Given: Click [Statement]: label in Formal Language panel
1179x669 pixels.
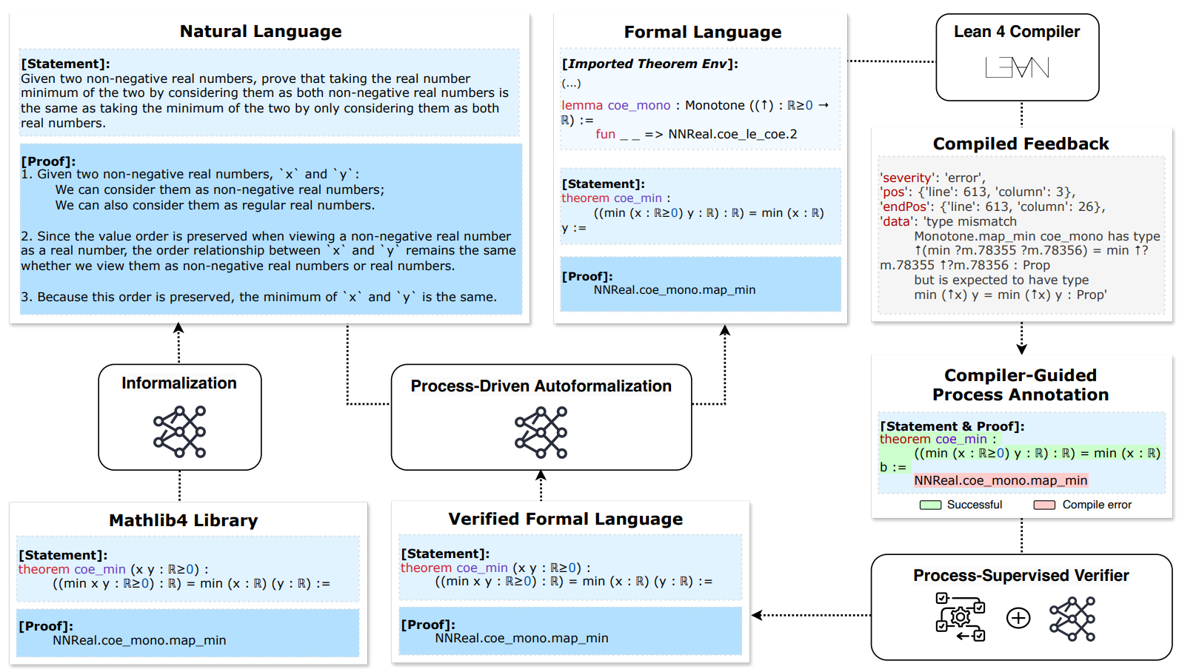Looking at the screenshot, I should (x=603, y=184).
